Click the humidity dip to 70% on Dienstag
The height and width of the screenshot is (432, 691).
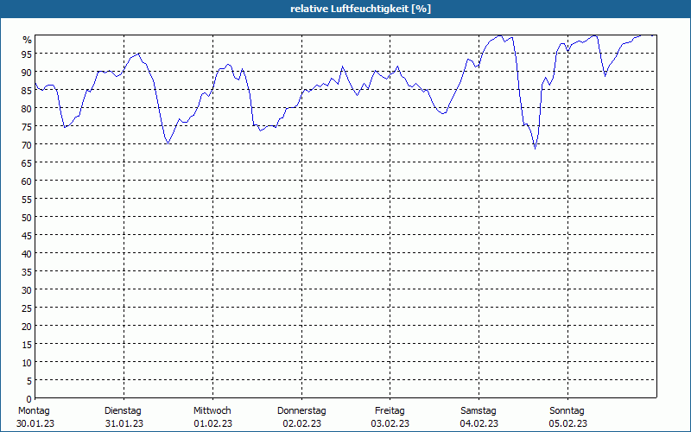click(x=168, y=143)
